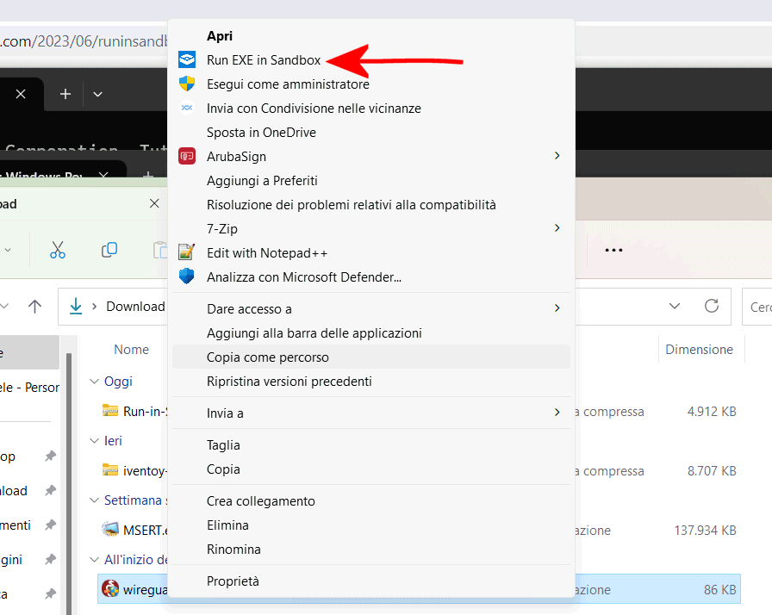Viewport: 772px width, 615px height.
Task: Click the Paste clipboard icon in Explorer toolbar
Action: pos(160,250)
